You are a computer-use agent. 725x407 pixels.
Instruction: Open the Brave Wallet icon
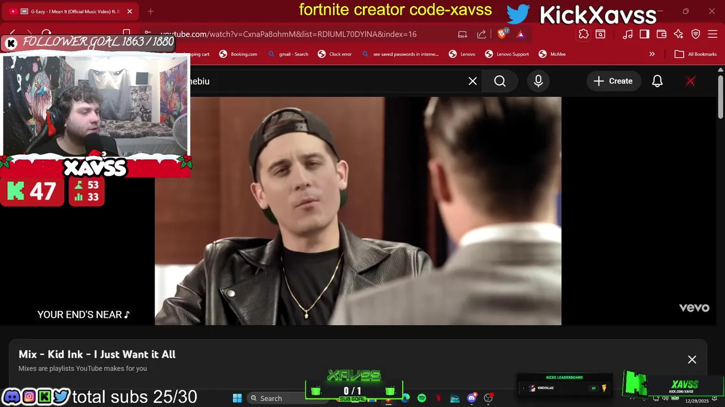662,34
